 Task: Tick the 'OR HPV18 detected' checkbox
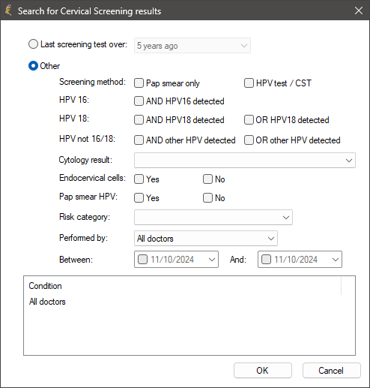pos(249,120)
